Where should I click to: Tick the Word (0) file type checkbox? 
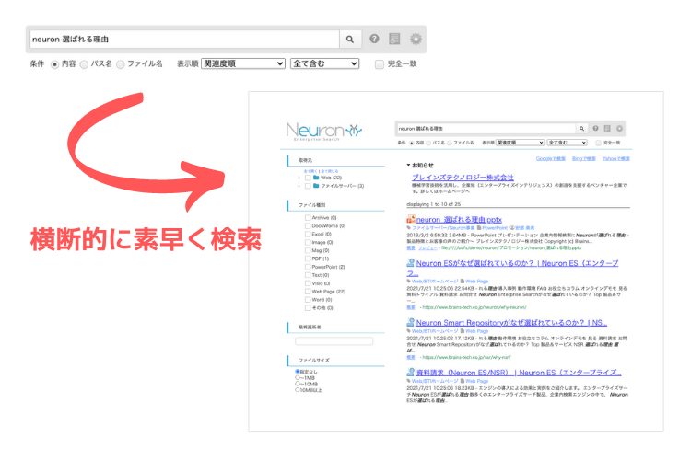[308, 300]
